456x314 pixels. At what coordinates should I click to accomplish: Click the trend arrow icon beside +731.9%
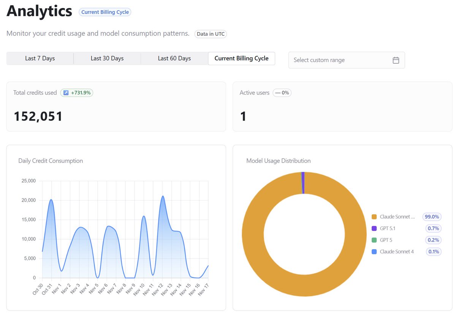pyautogui.click(x=66, y=93)
